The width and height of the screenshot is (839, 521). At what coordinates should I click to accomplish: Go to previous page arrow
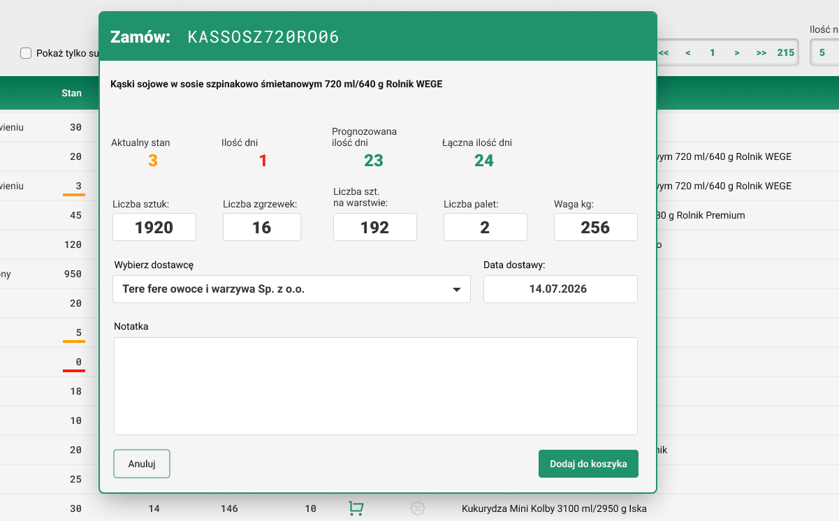click(x=688, y=52)
